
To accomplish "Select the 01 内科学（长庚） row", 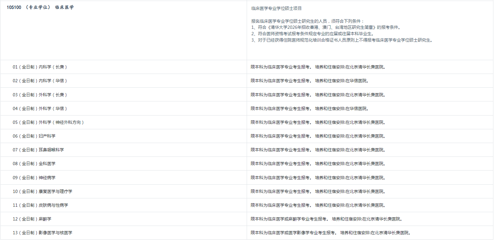I will point(40,67).
